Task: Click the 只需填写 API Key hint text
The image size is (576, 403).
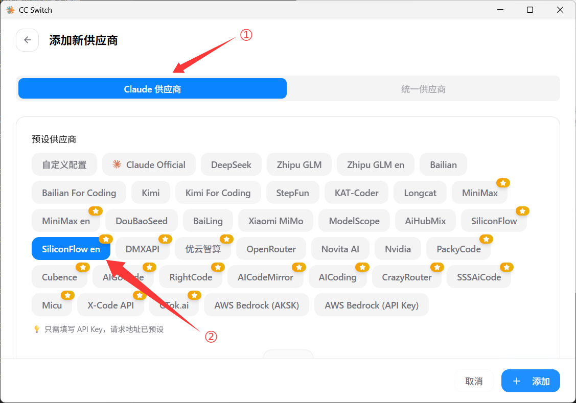Action: click(104, 329)
